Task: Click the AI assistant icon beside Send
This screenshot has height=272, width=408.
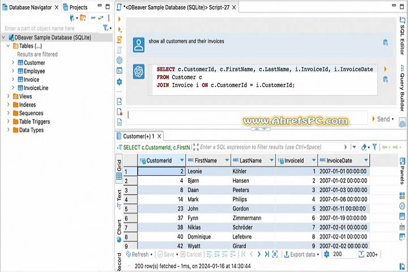Action: pyautogui.click(x=402, y=123)
